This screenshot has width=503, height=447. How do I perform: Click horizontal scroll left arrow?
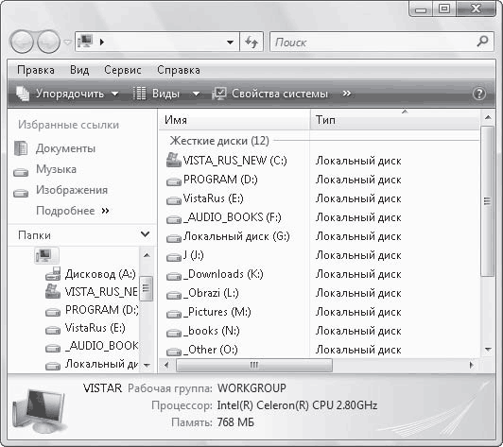tap(166, 365)
